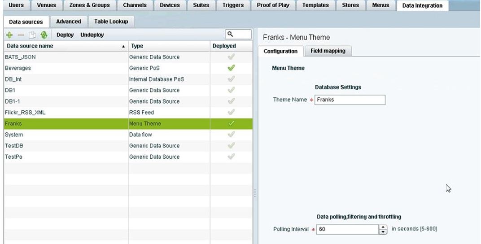Click the copy data source icon
481x244 pixels.
point(32,35)
